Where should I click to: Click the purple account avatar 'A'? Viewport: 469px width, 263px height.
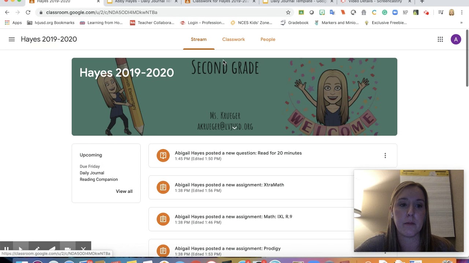456,39
